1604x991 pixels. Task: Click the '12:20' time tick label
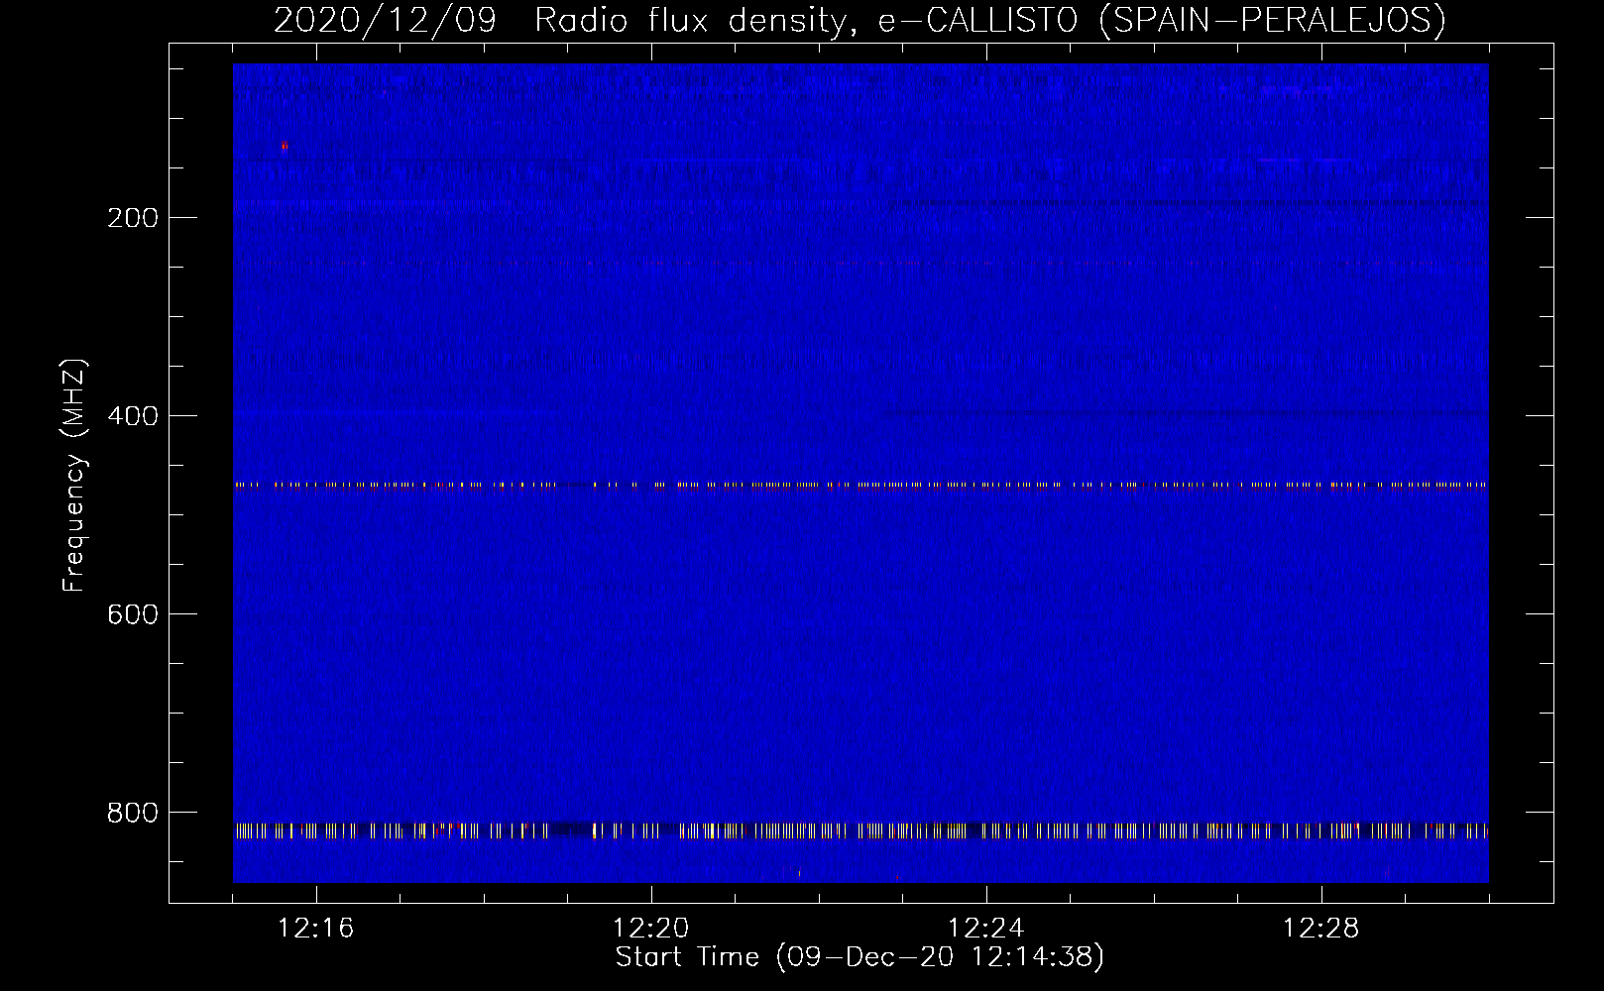point(651,929)
